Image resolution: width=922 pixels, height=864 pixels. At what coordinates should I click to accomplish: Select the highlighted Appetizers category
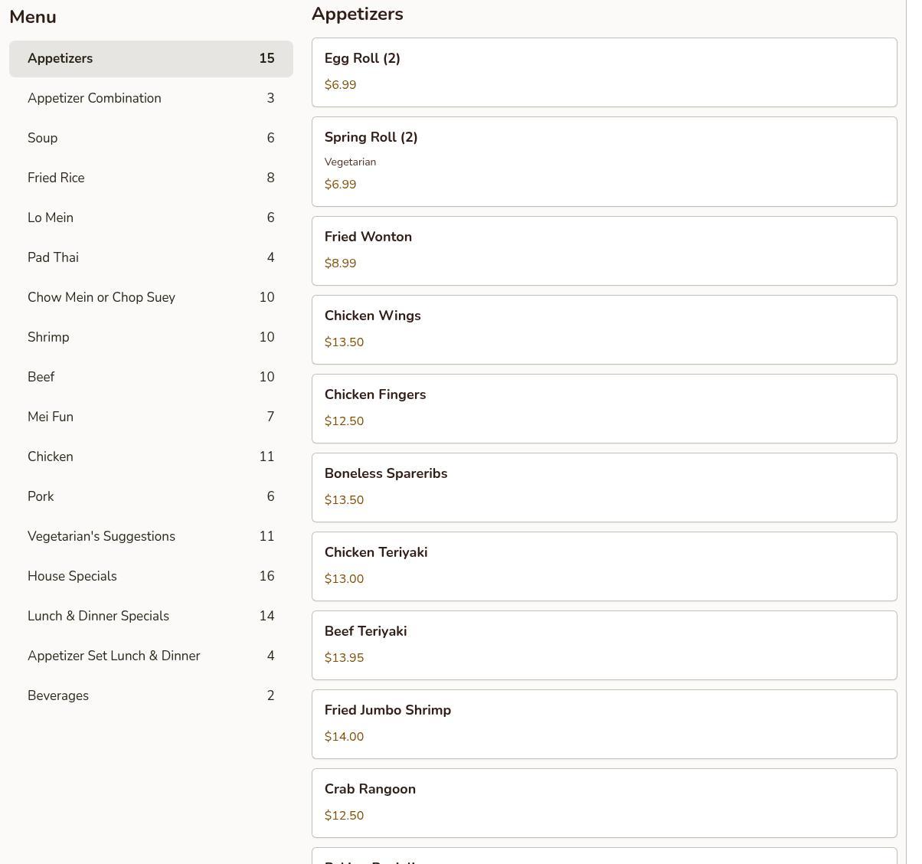[x=151, y=59]
